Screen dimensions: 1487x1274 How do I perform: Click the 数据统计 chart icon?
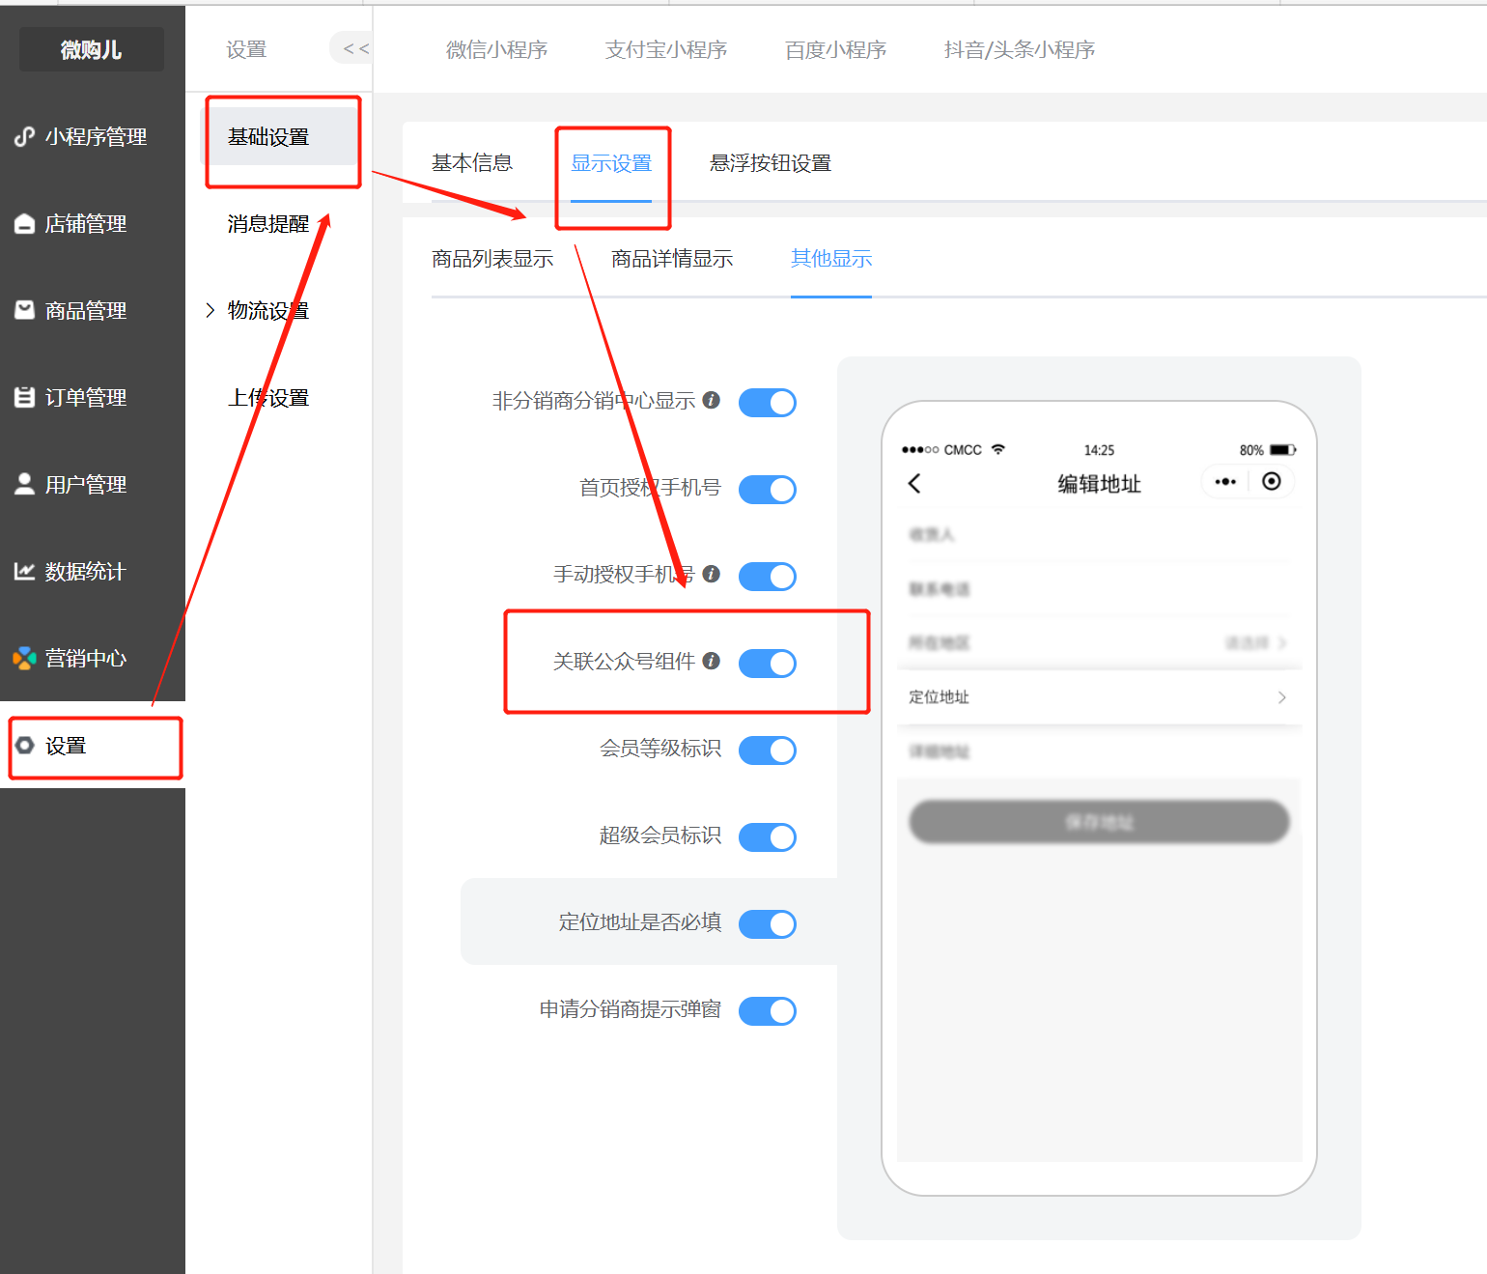(24, 571)
